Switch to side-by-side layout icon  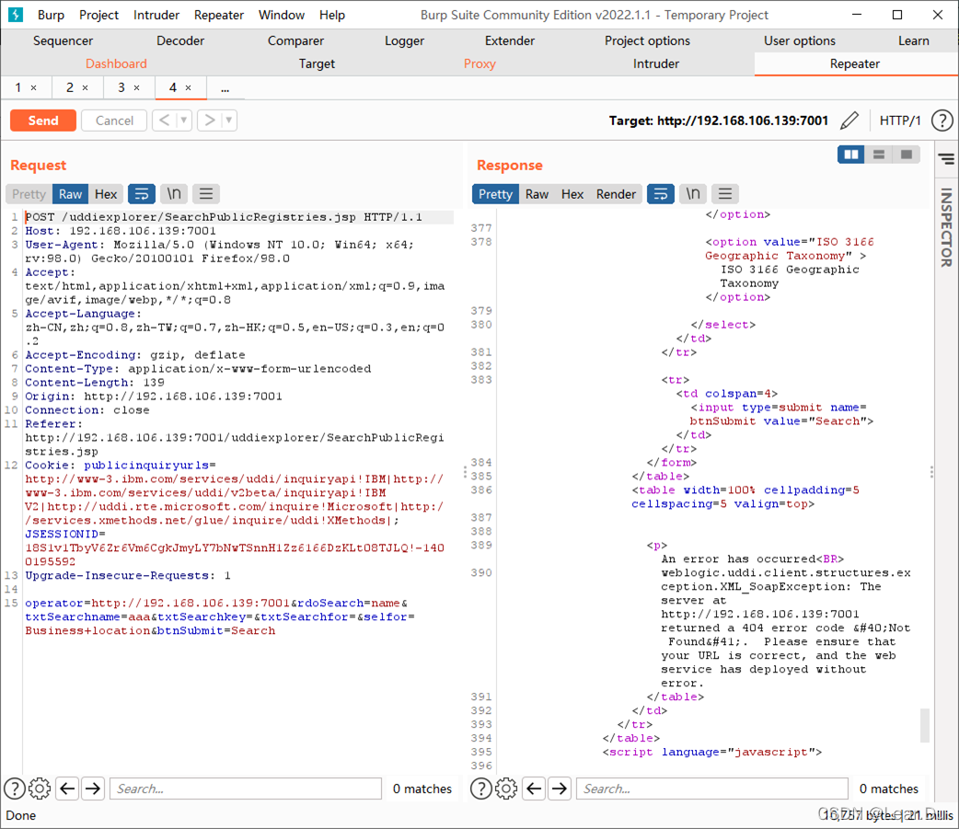tap(850, 155)
